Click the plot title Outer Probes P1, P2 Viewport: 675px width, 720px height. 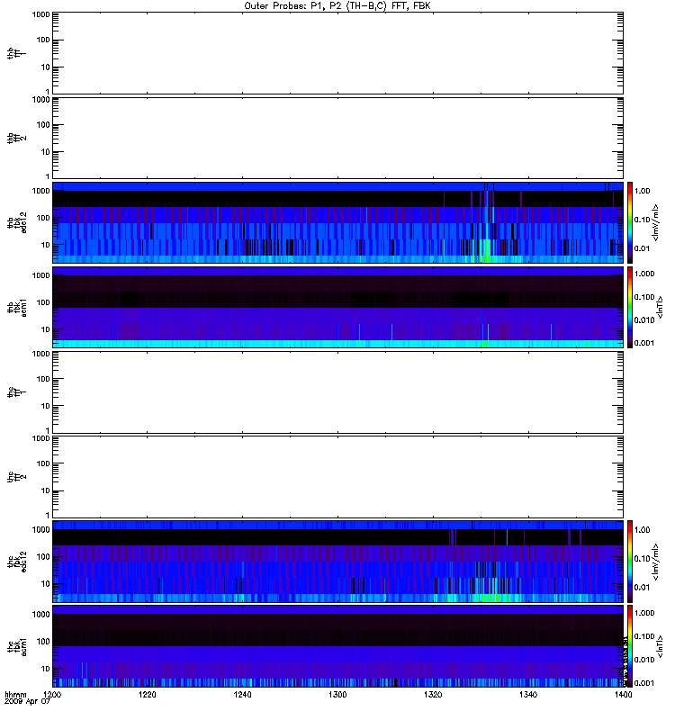pos(337,6)
